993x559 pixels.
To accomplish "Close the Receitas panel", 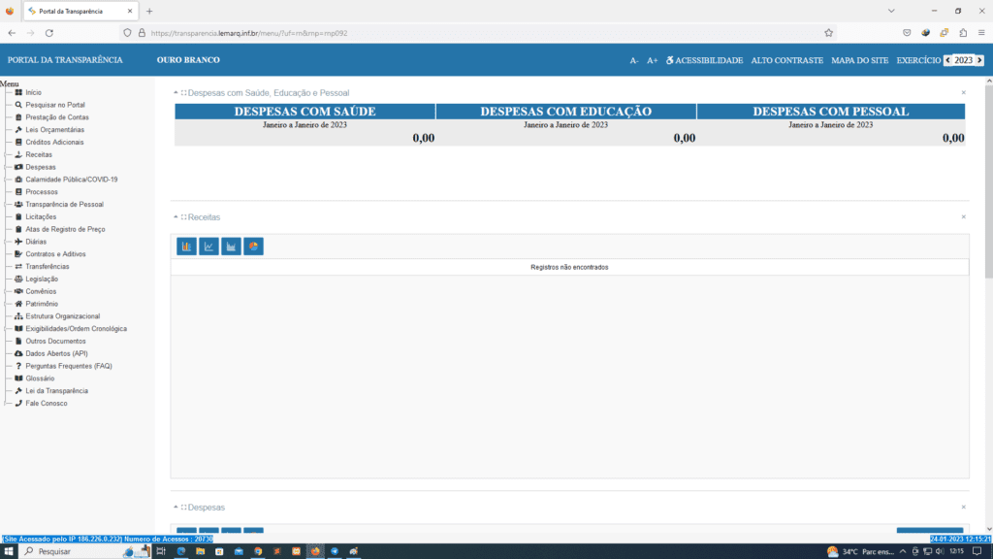I will 963,217.
